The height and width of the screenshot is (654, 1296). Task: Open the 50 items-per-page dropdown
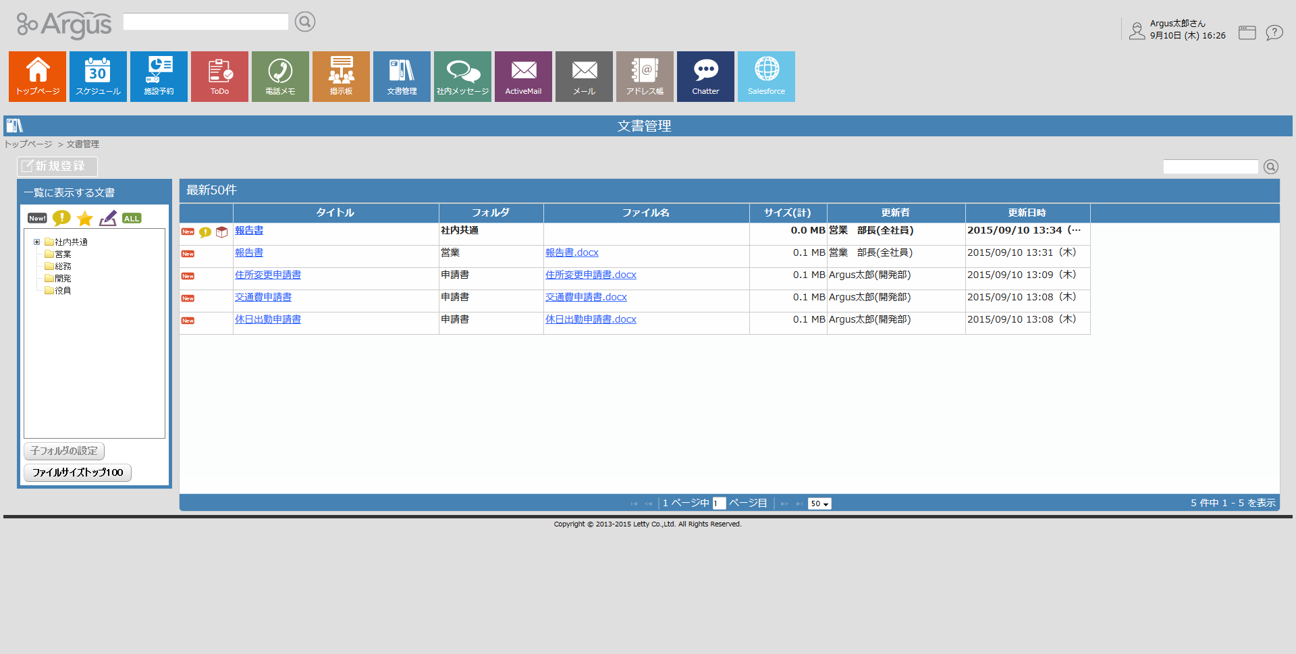coord(819,503)
